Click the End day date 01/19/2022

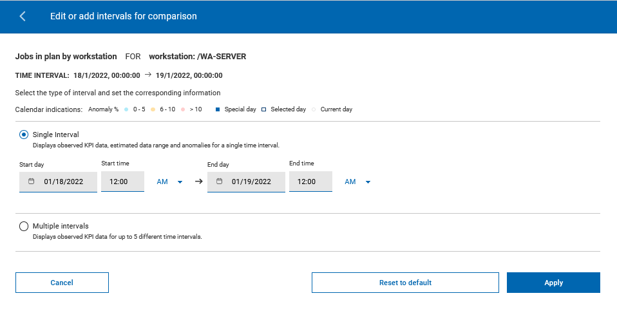tap(251, 182)
